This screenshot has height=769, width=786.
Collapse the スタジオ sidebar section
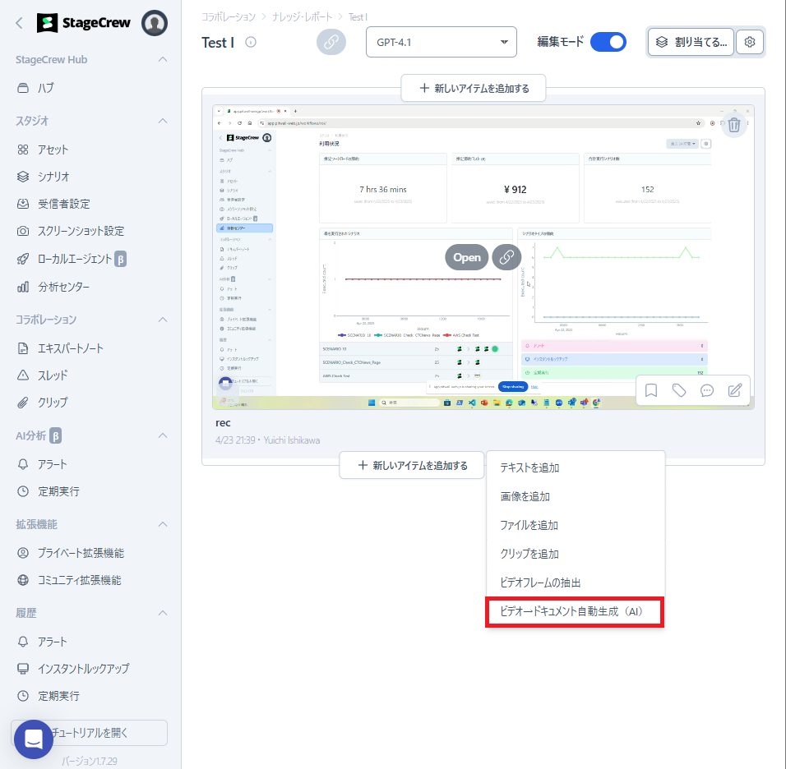pyautogui.click(x=163, y=121)
